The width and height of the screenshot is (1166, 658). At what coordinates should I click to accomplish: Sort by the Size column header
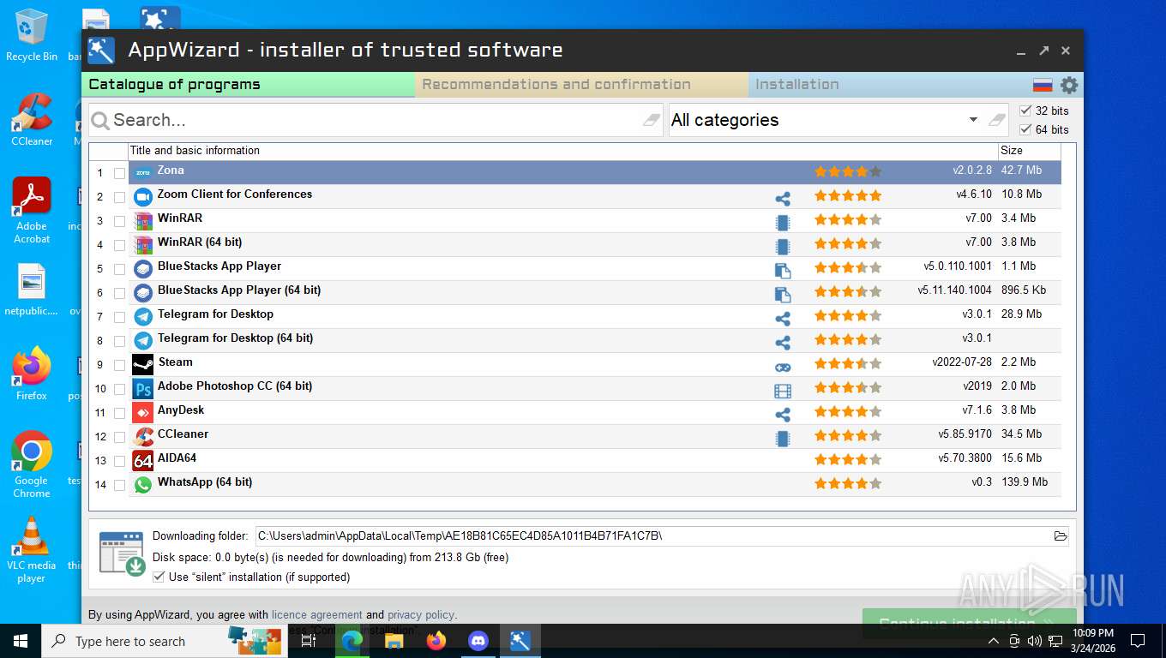click(x=1029, y=150)
